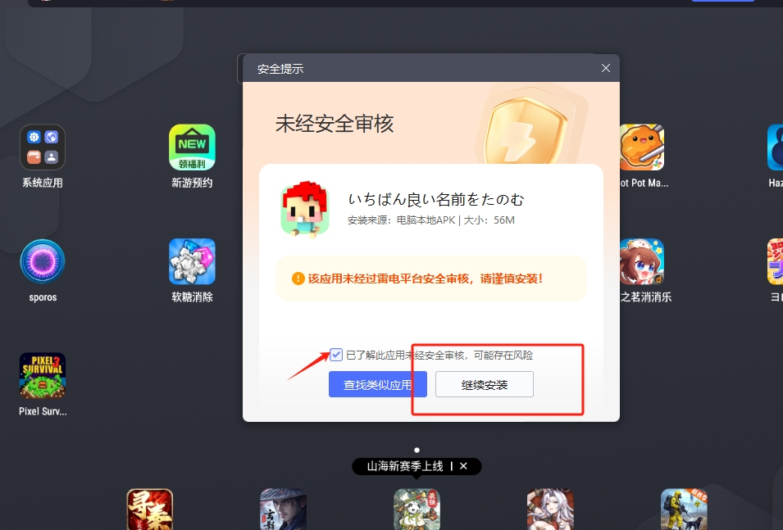Open the 系统应用 system apps folder
Image resolution: width=783 pixels, height=530 pixels.
(x=43, y=147)
